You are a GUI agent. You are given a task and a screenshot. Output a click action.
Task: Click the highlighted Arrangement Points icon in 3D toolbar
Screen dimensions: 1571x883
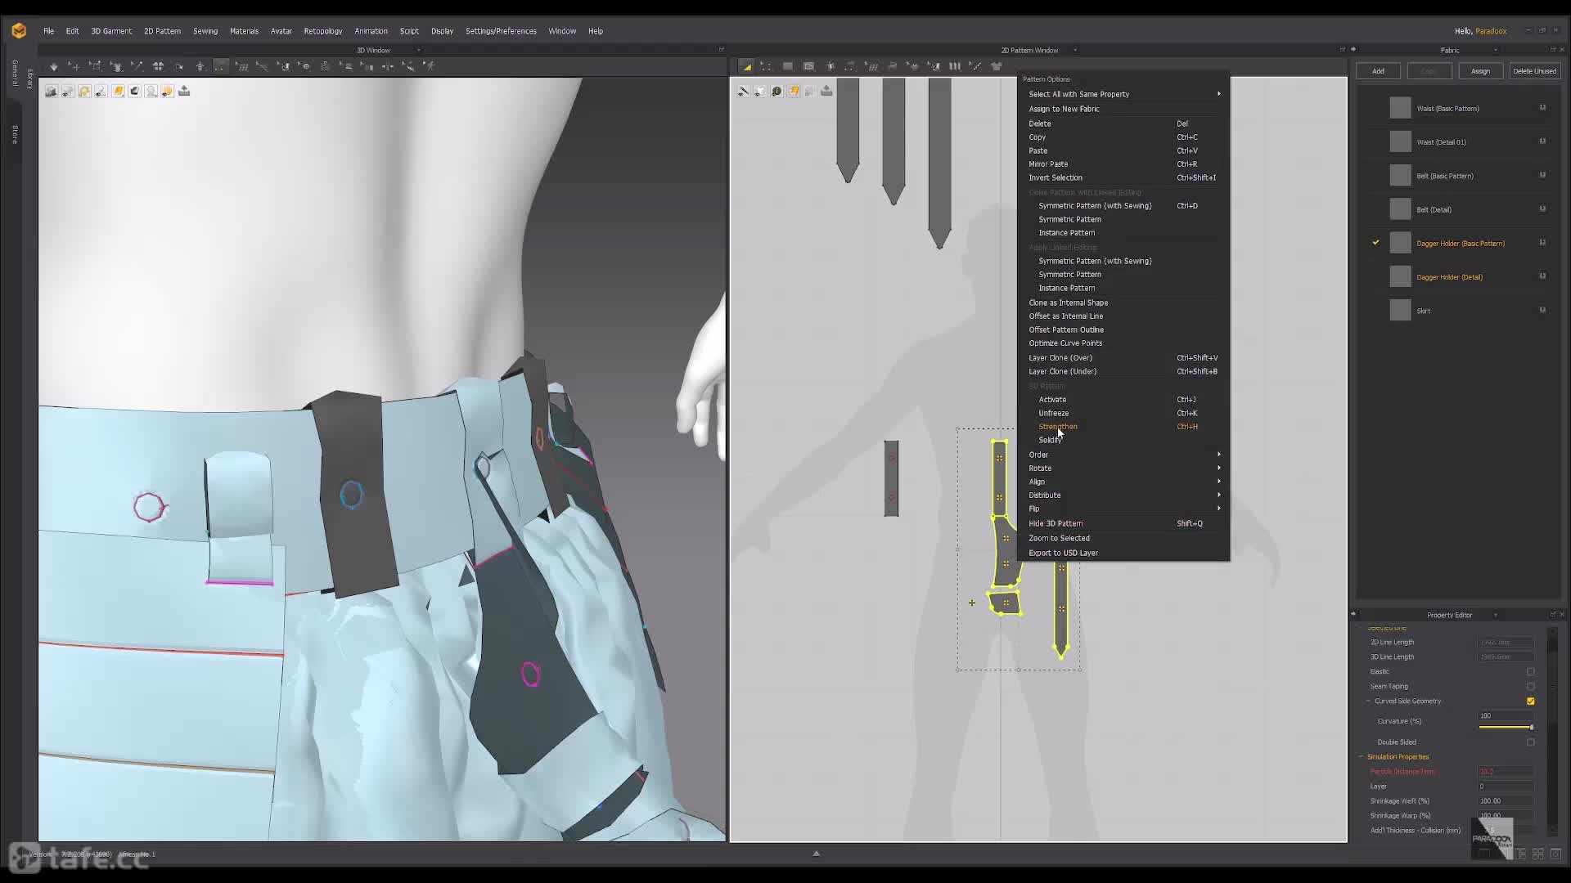coord(221,66)
